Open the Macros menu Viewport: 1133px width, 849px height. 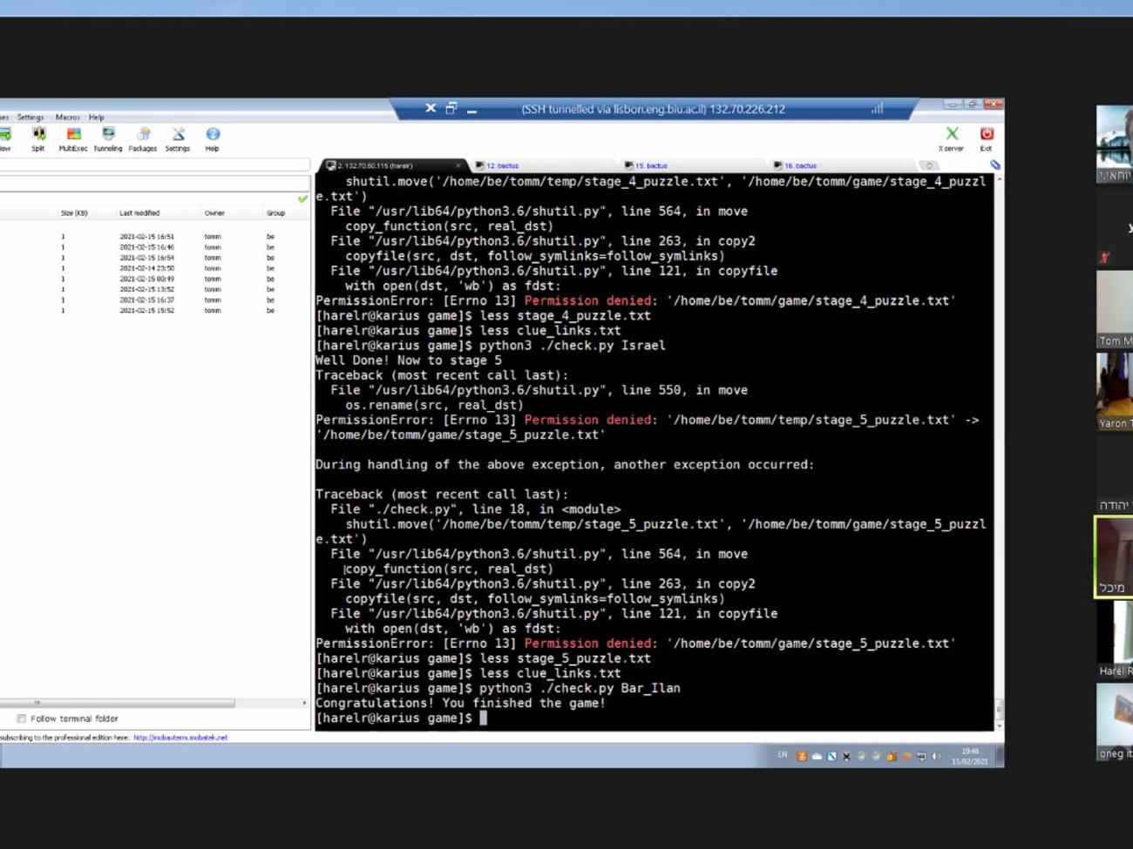67,118
